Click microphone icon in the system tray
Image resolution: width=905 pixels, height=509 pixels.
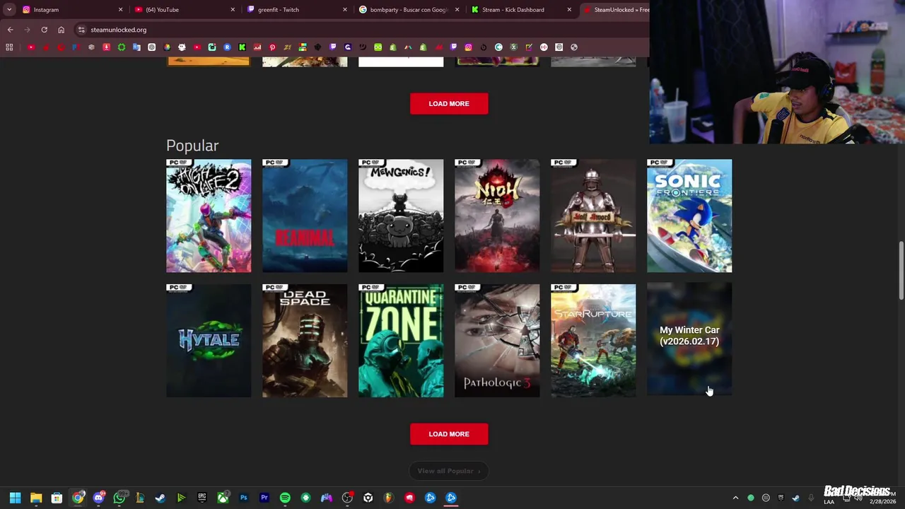pyautogui.click(x=811, y=498)
